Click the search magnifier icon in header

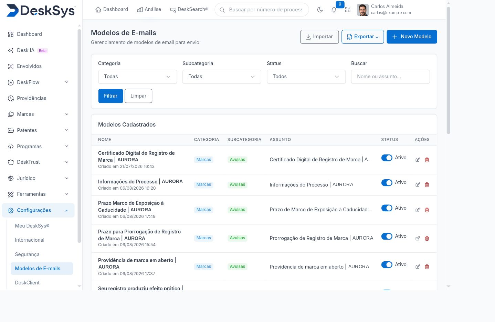pyautogui.click(x=222, y=10)
